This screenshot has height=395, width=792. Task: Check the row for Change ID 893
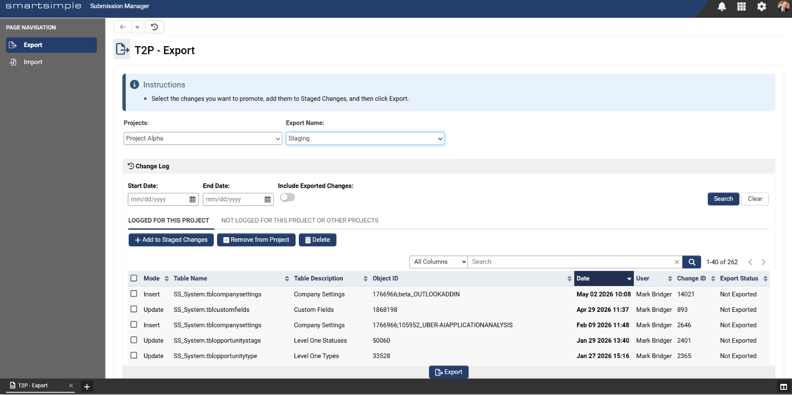click(134, 309)
